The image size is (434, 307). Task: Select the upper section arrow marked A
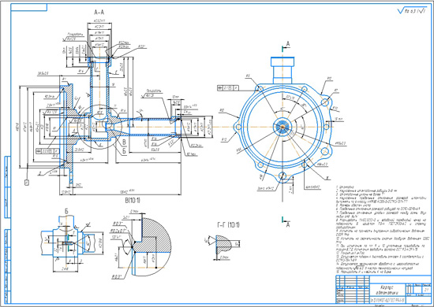pos(286,46)
